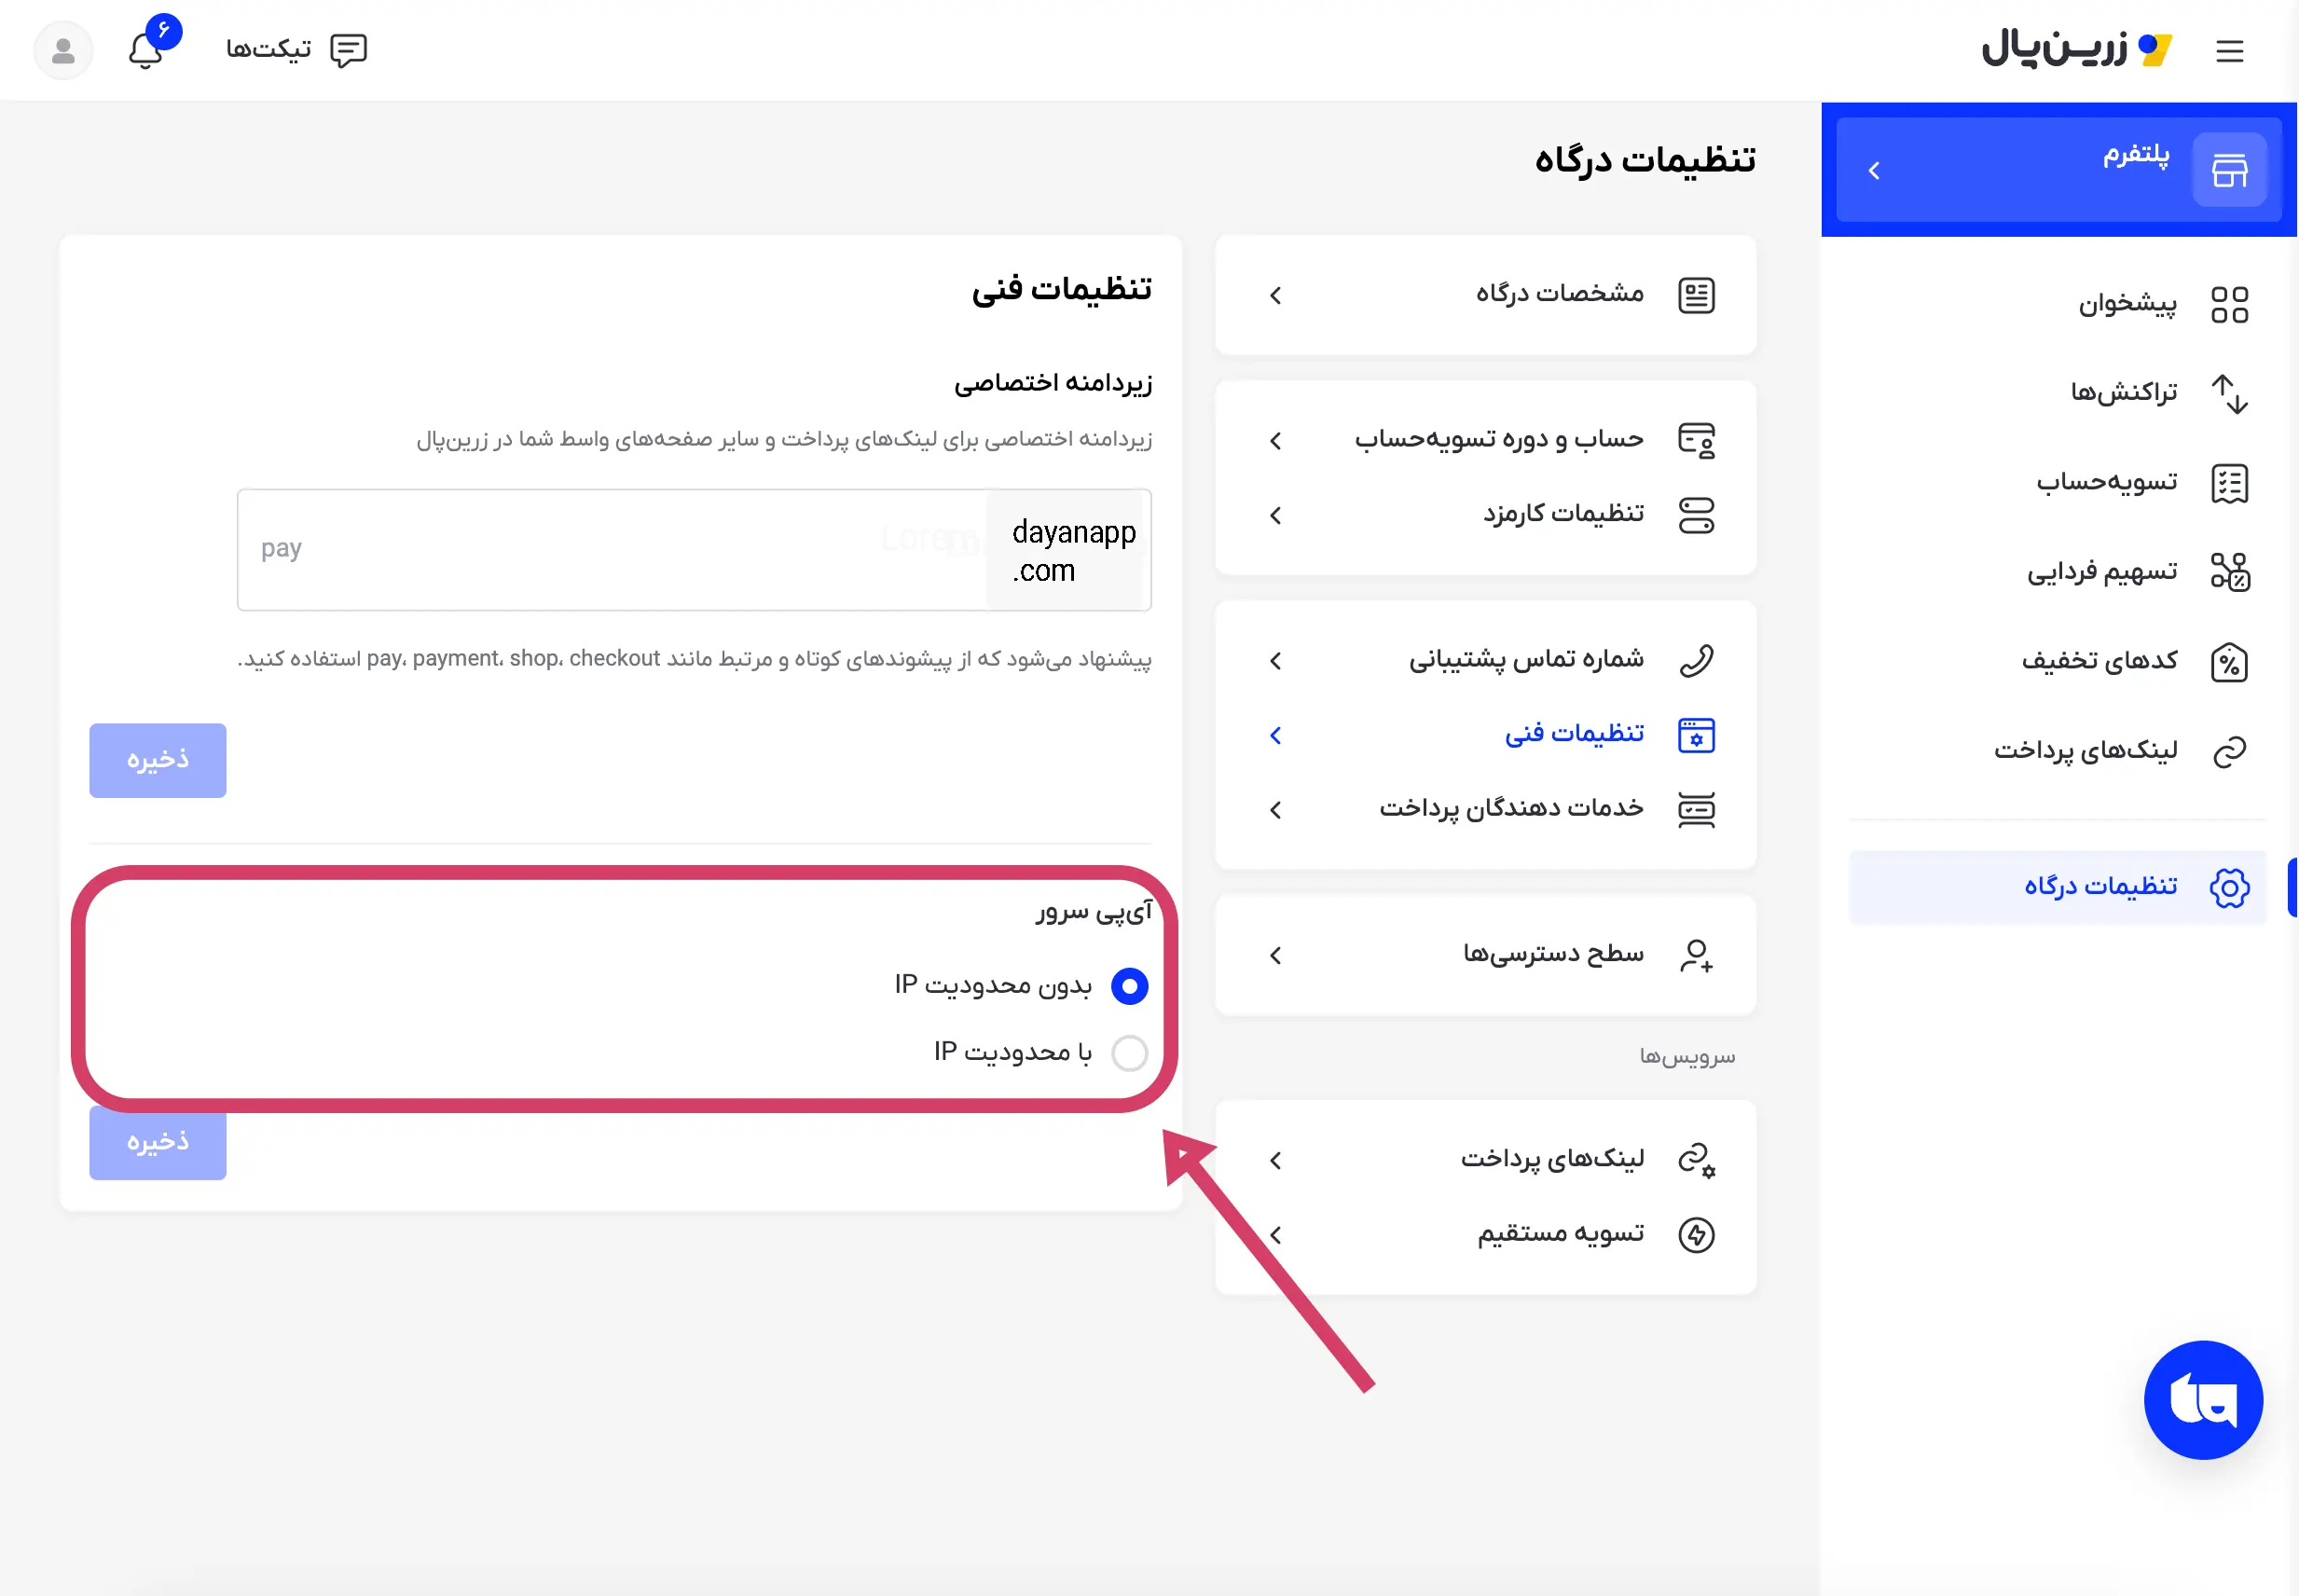Open the user profile avatar
Viewport: 2299px width, 1596px height.
point(63,50)
